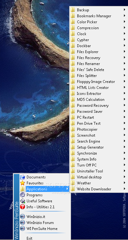Expand the Cypher submenu arrow
This screenshot has height=240, width=128.
(125, 40)
